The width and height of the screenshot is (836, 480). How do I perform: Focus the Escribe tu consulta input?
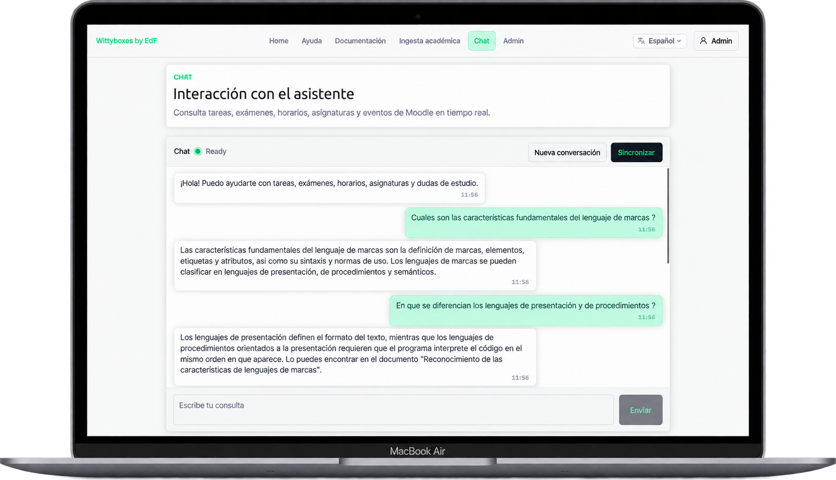[393, 410]
